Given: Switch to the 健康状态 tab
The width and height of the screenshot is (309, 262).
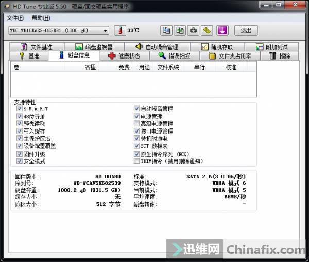Looking at the screenshot, I should tap(125, 56).
